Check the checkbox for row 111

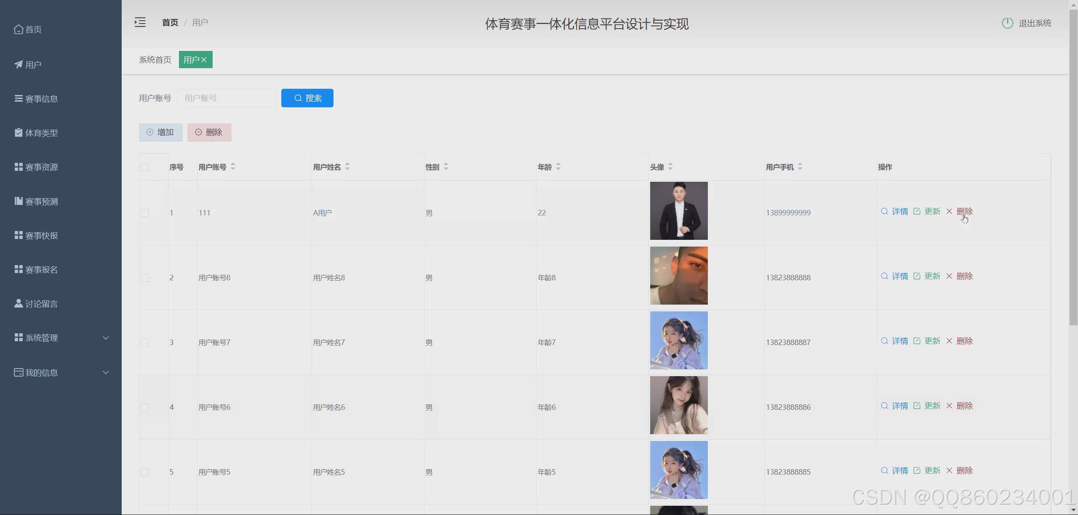(x=144, y=213)
